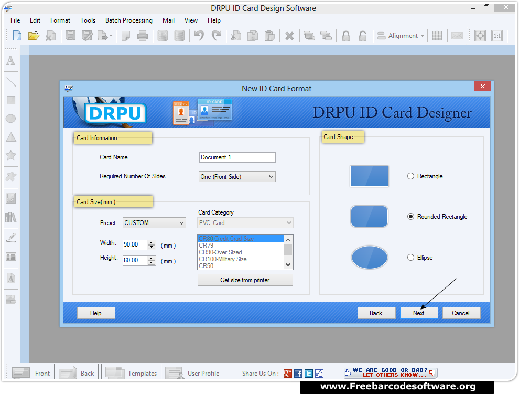Viewport: 519px width, 394px height.
Task: Click the fit to window icon
Action: pos(480,36)
